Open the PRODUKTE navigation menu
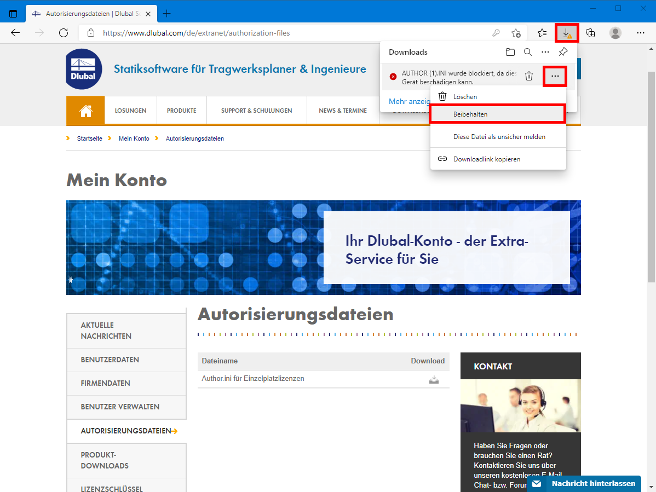 click(x=181, y=110)
